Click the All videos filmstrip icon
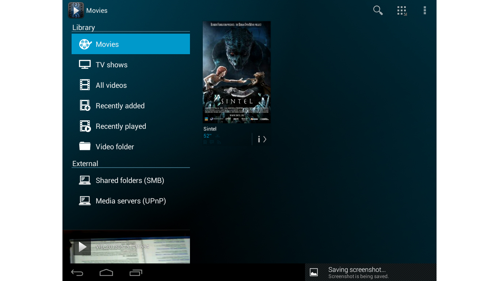The width and height of the screenshot is (499, 281). pos(85,85)
